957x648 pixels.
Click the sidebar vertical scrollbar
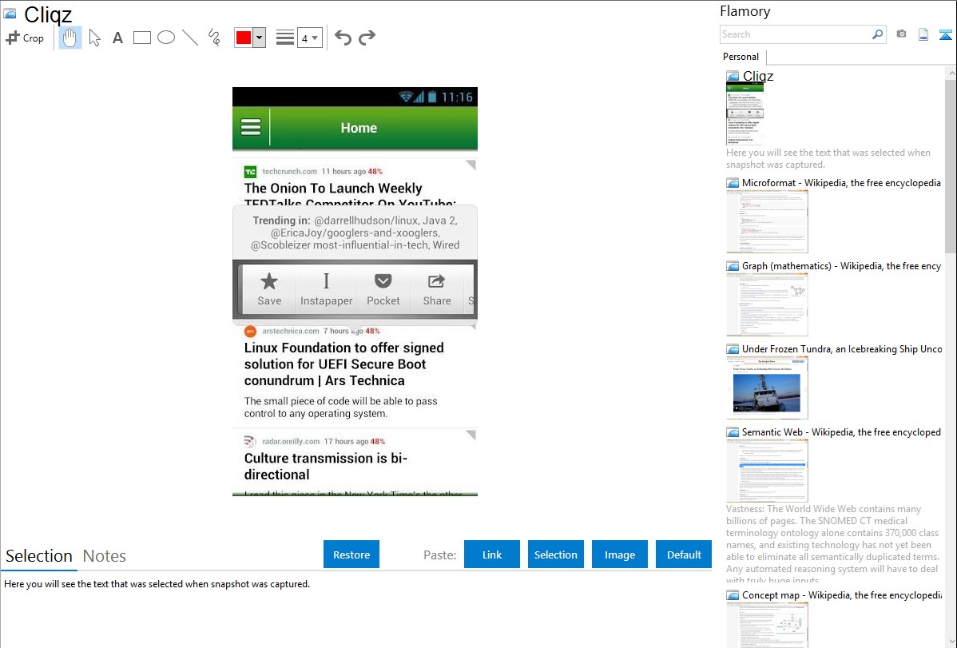(951, 165)
